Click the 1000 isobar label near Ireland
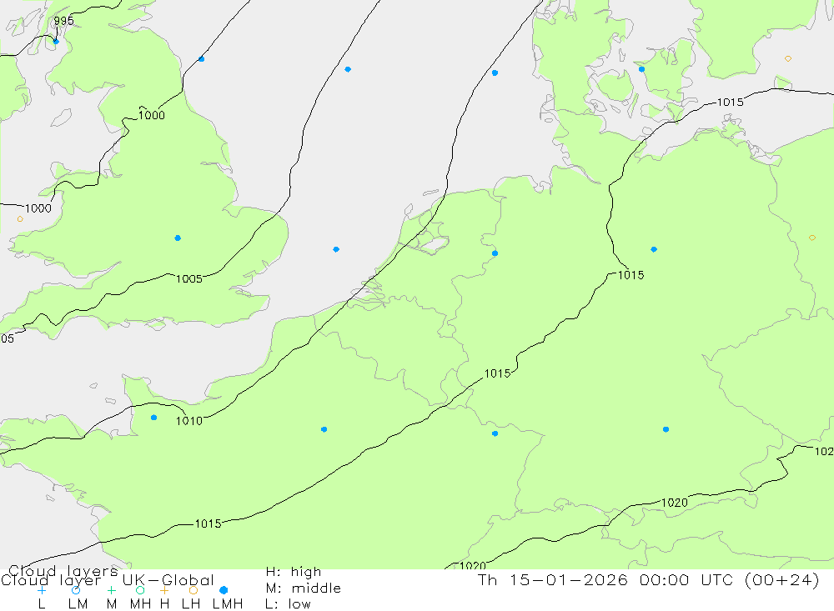Screen dimensions: 834x611 coord(38,208)
